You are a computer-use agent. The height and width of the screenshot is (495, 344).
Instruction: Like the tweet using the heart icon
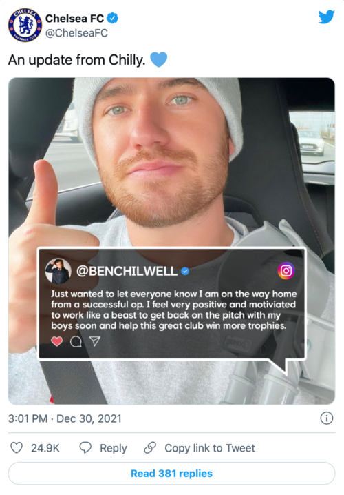(17, 447)
